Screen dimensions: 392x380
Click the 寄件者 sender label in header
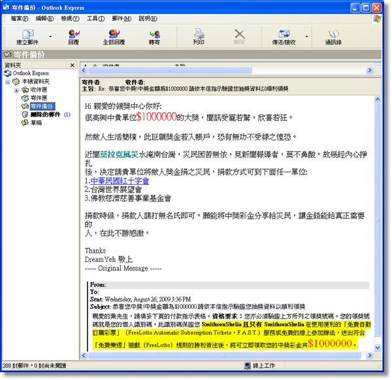click(x=91, y=82)
